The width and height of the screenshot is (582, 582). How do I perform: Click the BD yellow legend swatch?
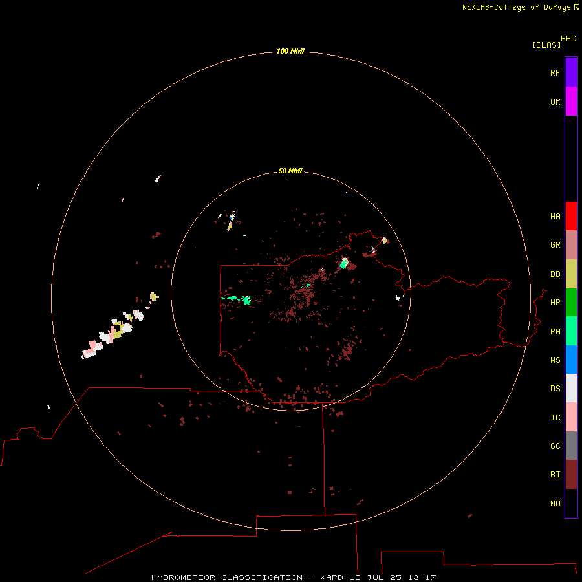pos(571,274)
